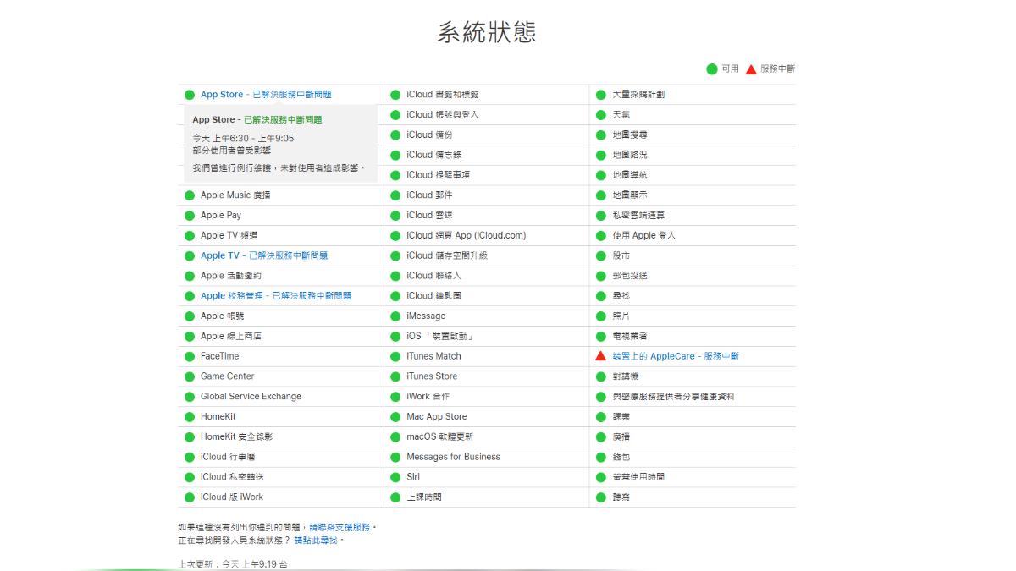
Task: Click the green 可用 legend dot
Action: pos(712,69)
